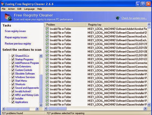This screenshot has width=152, height=115.
Task: Toggle Start Menu checkbox
Action: pos(13,81)
